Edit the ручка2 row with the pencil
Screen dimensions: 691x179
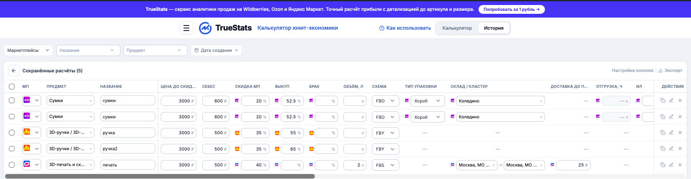pyautogui.click(x=671, y=148)
